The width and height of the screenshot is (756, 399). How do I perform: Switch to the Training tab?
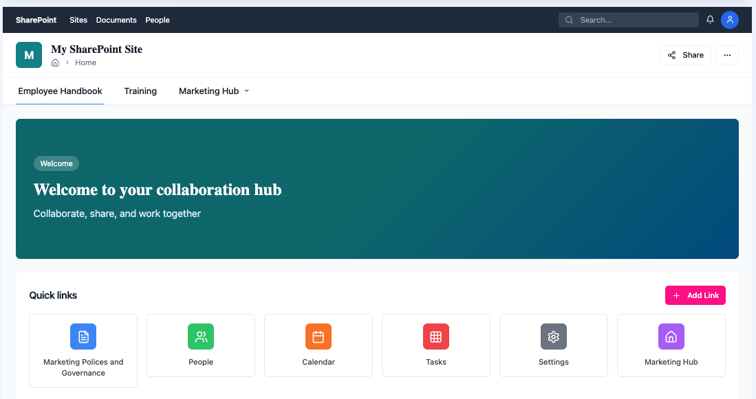point(140,91)
